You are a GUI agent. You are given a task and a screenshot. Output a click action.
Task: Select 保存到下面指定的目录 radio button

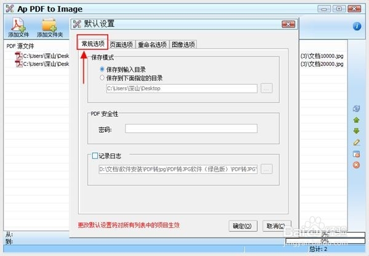[x=102, y=77]
